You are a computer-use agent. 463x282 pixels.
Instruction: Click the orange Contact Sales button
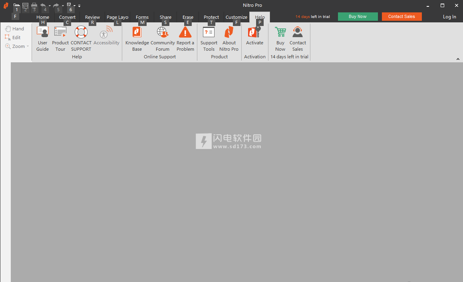pyautogui.click(x=401, y=16)
